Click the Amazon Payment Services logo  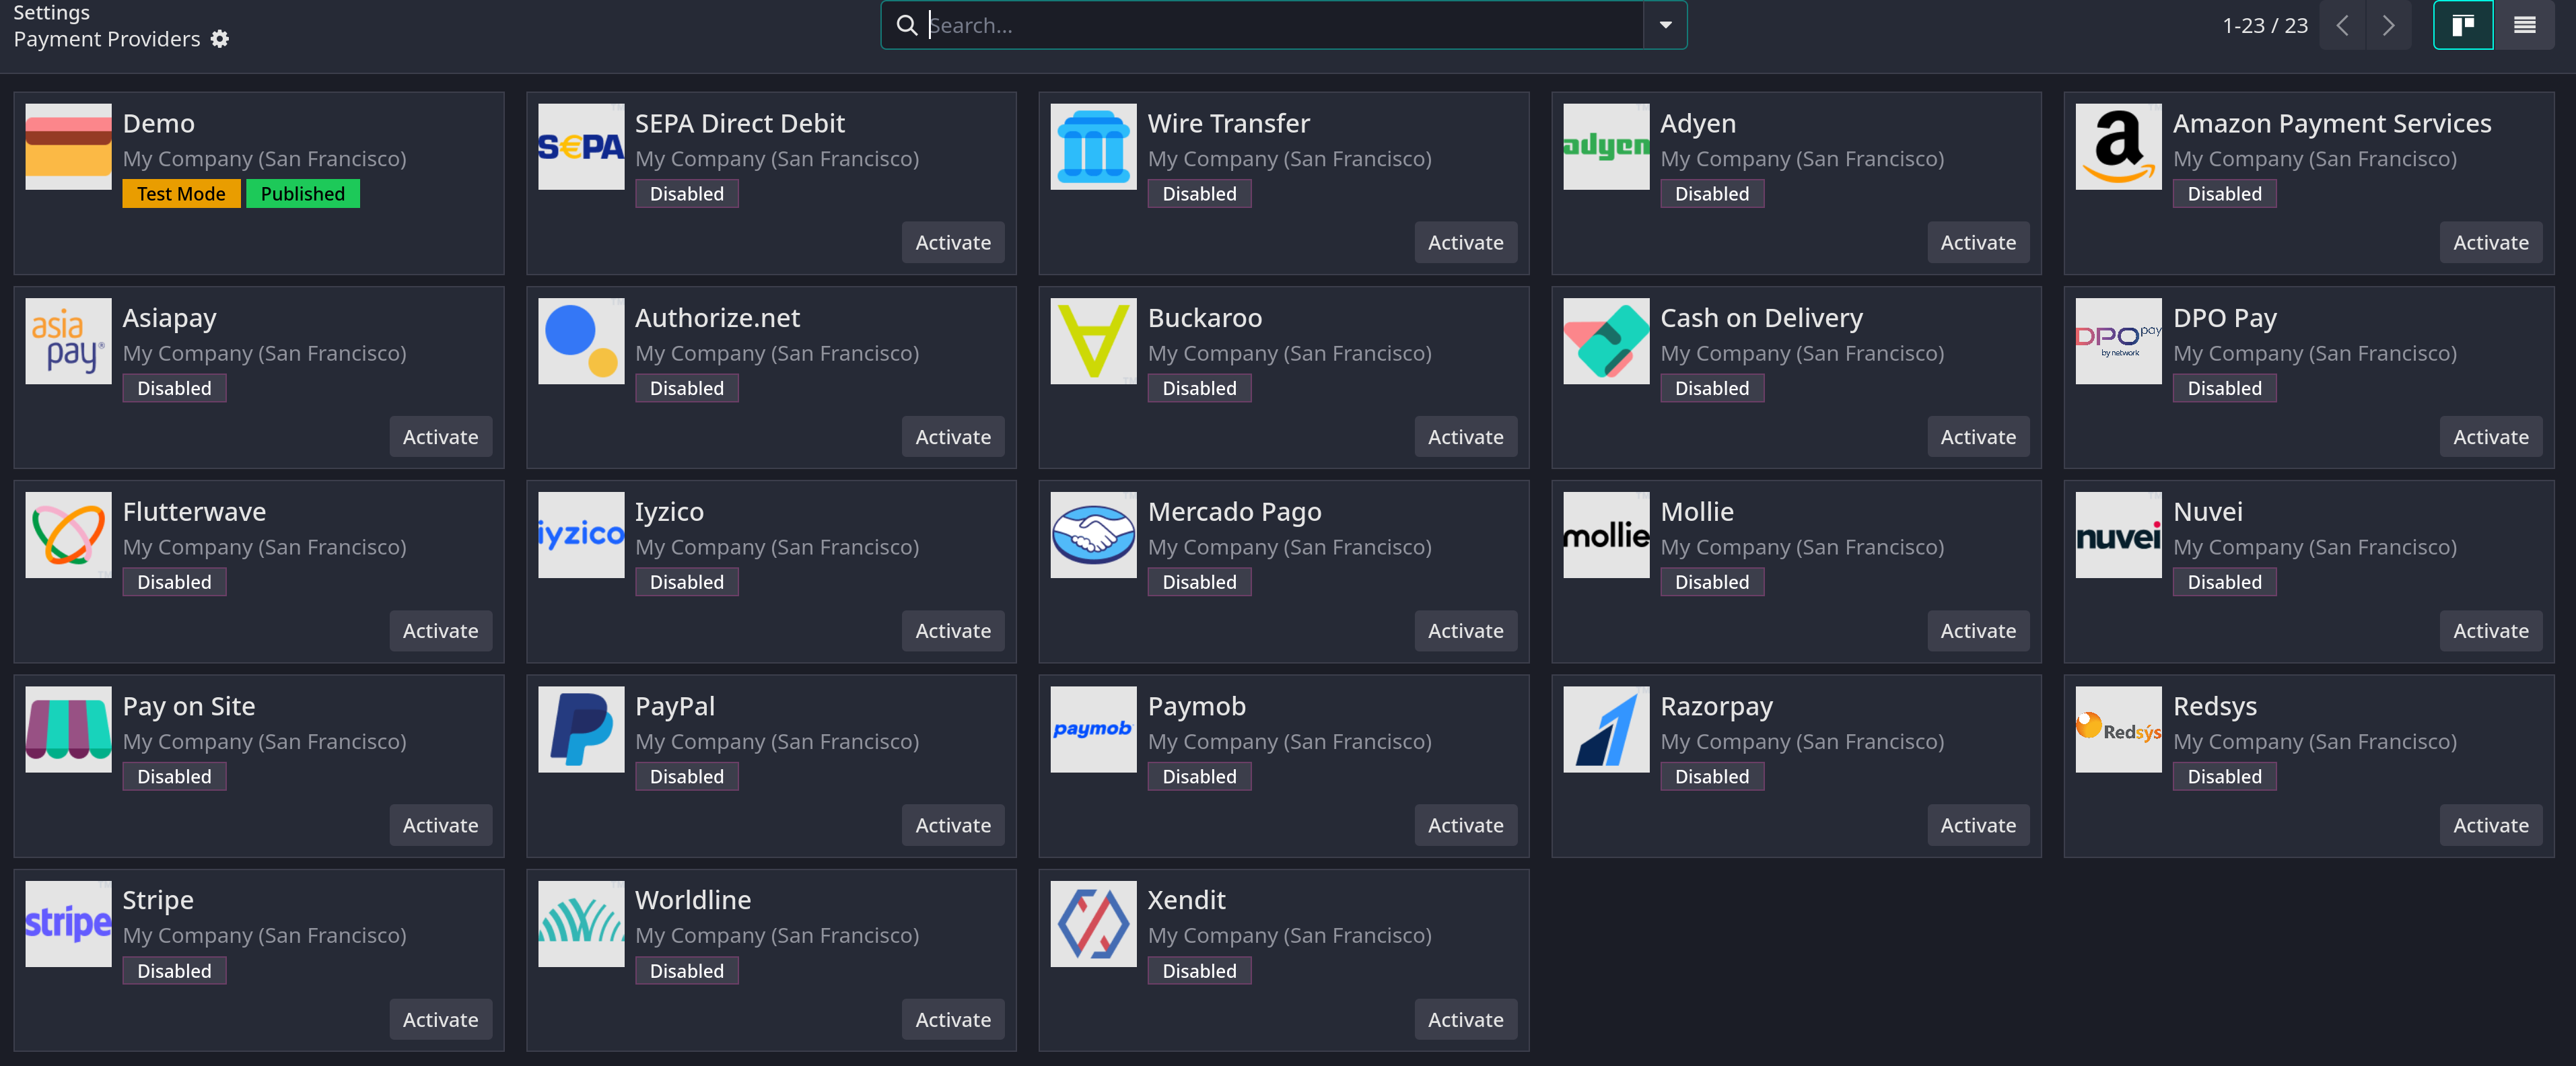tap(2118, 146)
